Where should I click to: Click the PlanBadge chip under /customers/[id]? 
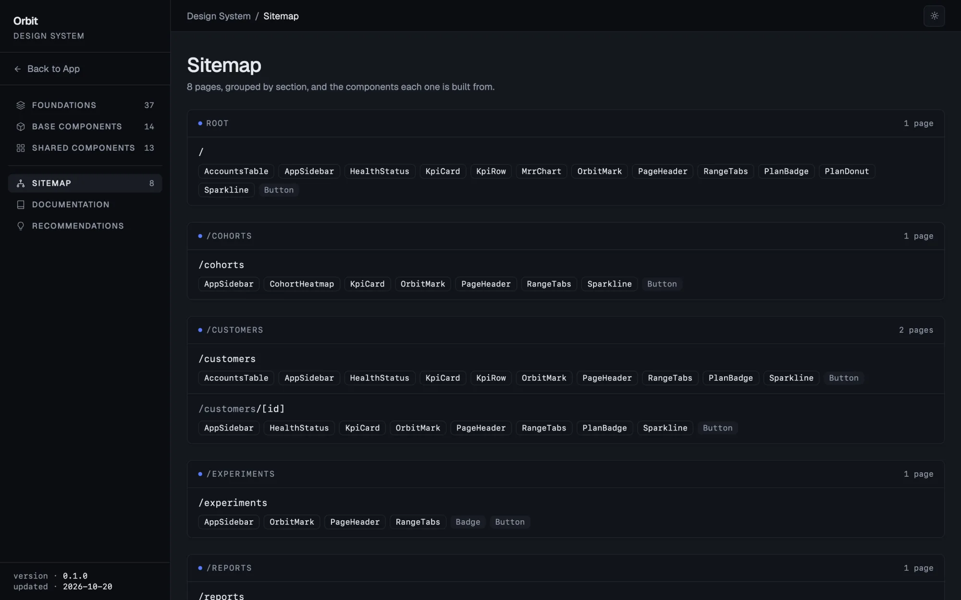pyautogui.click(x=604, y=428)
